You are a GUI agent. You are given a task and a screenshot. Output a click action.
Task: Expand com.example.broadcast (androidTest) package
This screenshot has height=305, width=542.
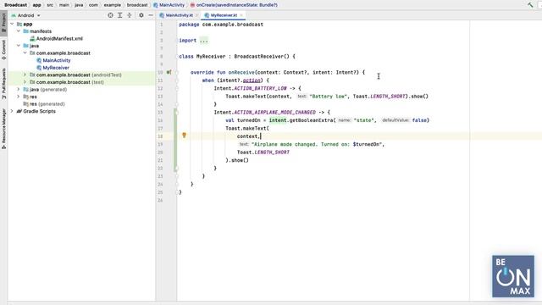click(x=25, y=75)
